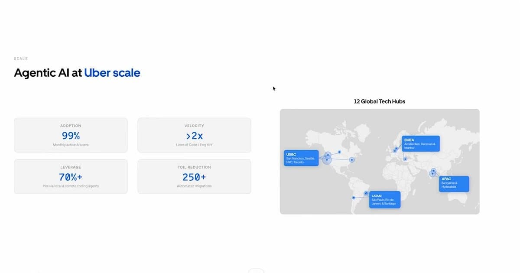Click the TOIL REDUCTION card label
The image size is (520, 273).
point(194,167)
